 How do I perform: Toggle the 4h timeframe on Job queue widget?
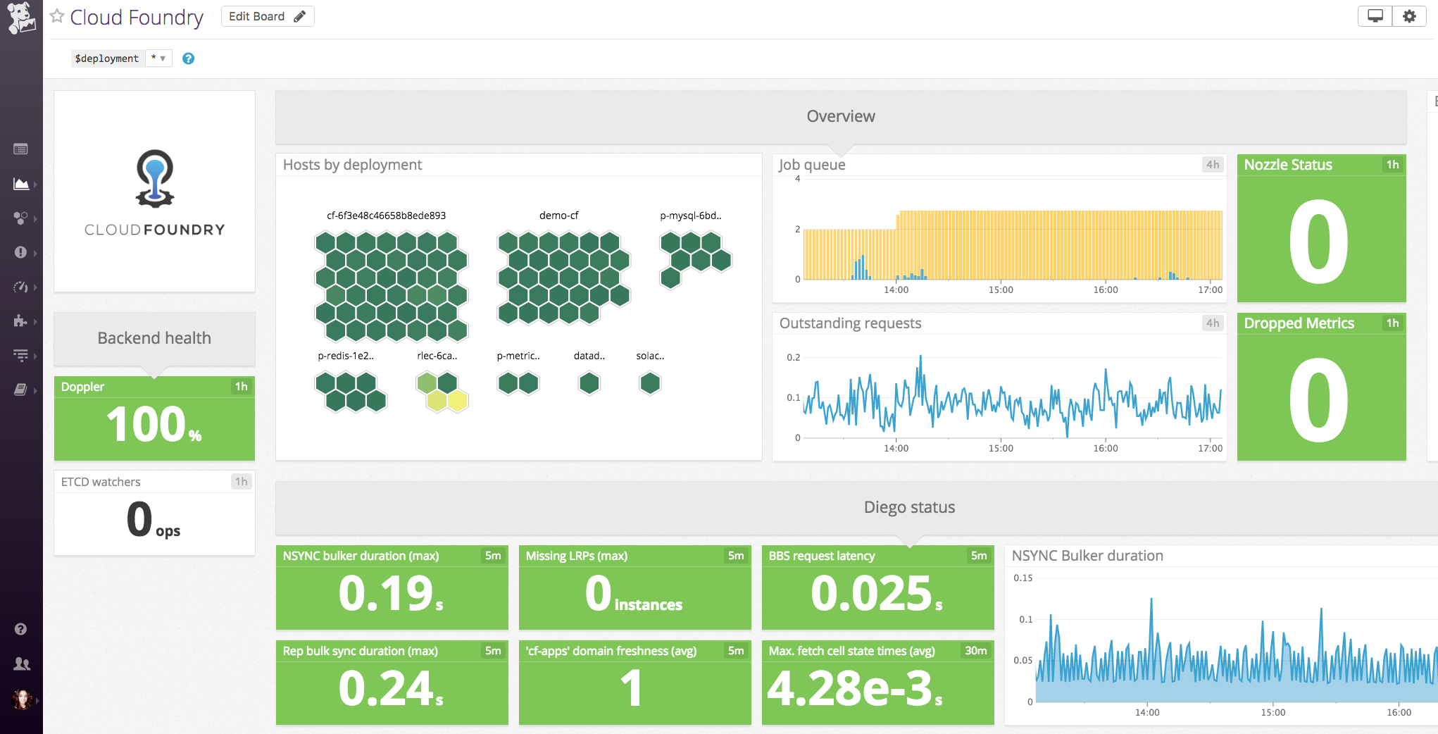1213,165
